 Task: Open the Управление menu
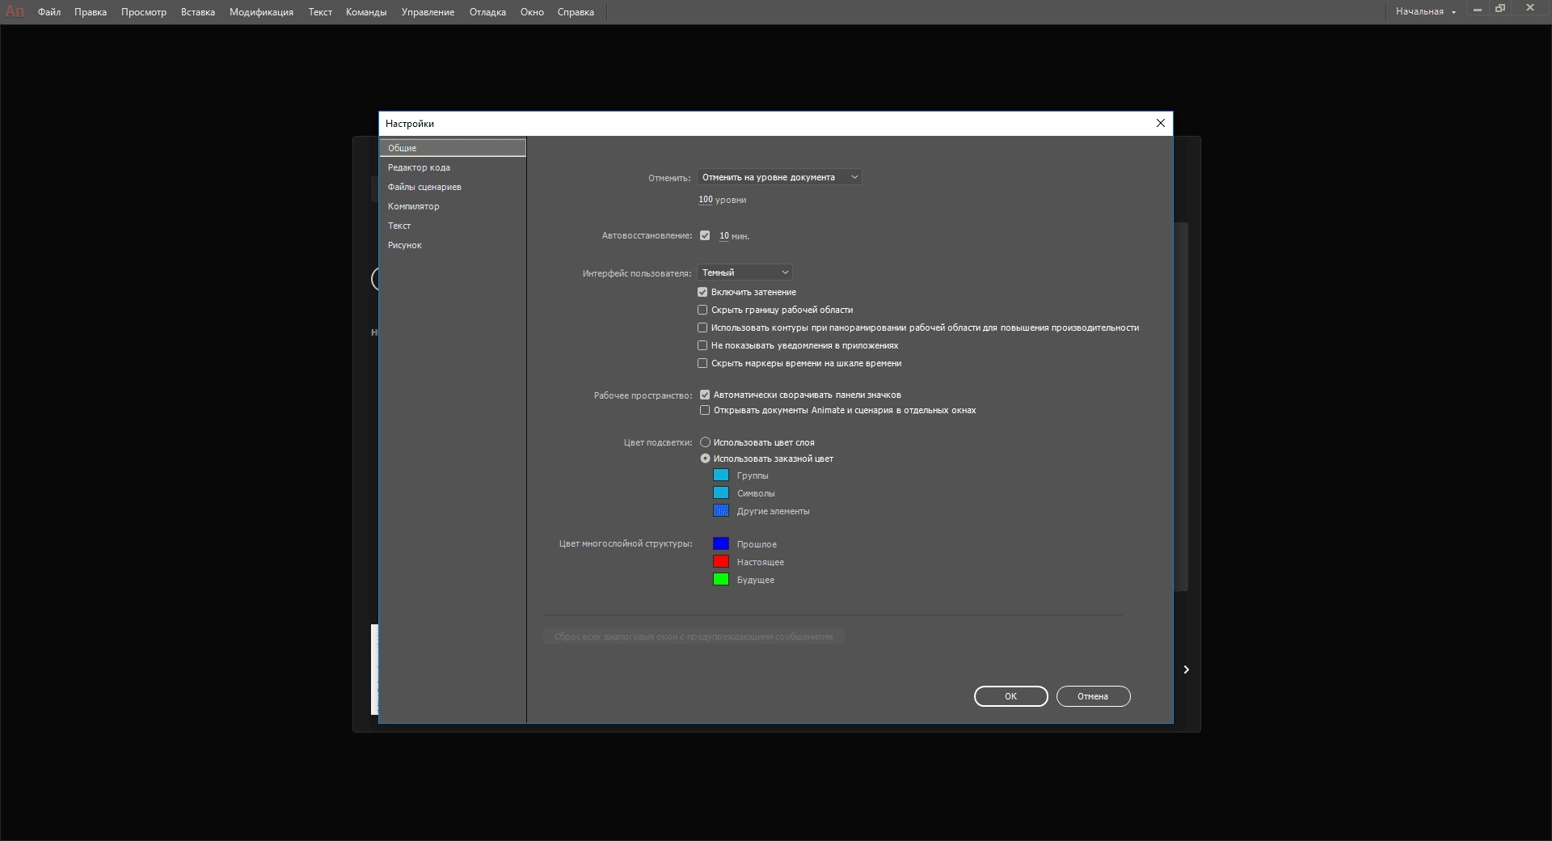[428, 12]
